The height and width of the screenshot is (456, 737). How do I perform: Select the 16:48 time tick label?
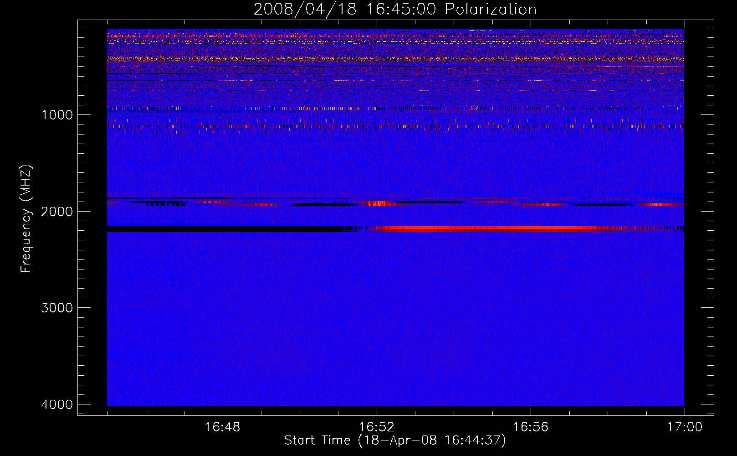(222, 427)
